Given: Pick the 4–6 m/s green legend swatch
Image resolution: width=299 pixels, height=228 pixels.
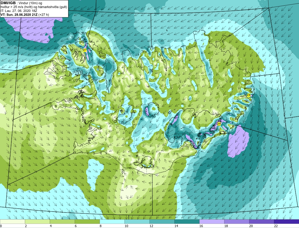Looking at the screenshot, I should 62,221.
